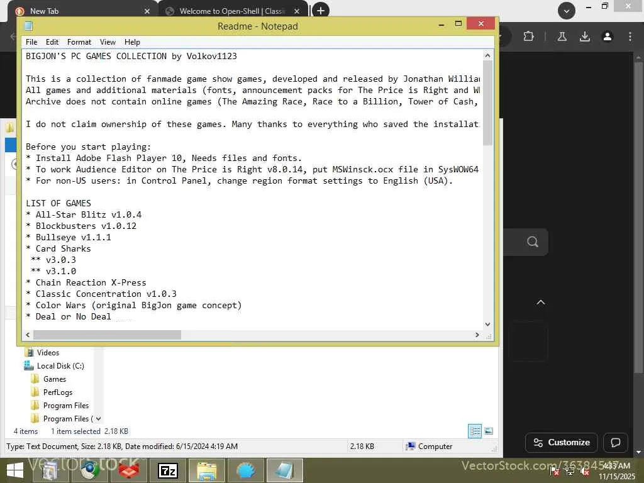This screenshot has width=644, height=483.
Task: Click the Action Center flag tray icon
Action: [555, 470]
